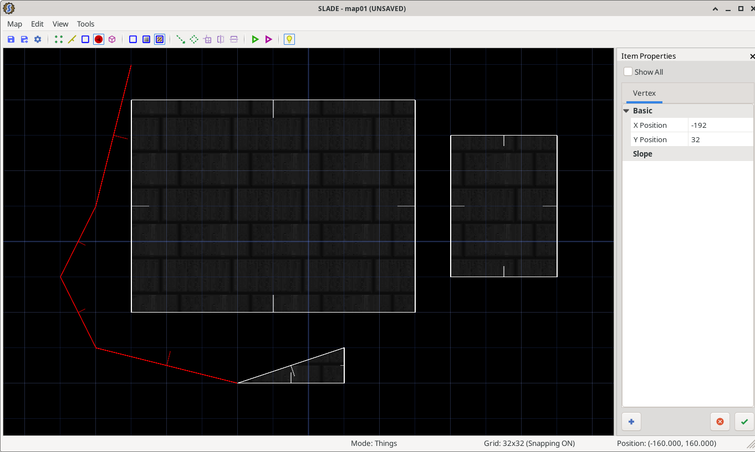The width and height of the screenshot is (755, 452).
Task: Add property with blue plus button
Action: pos(631,422)
